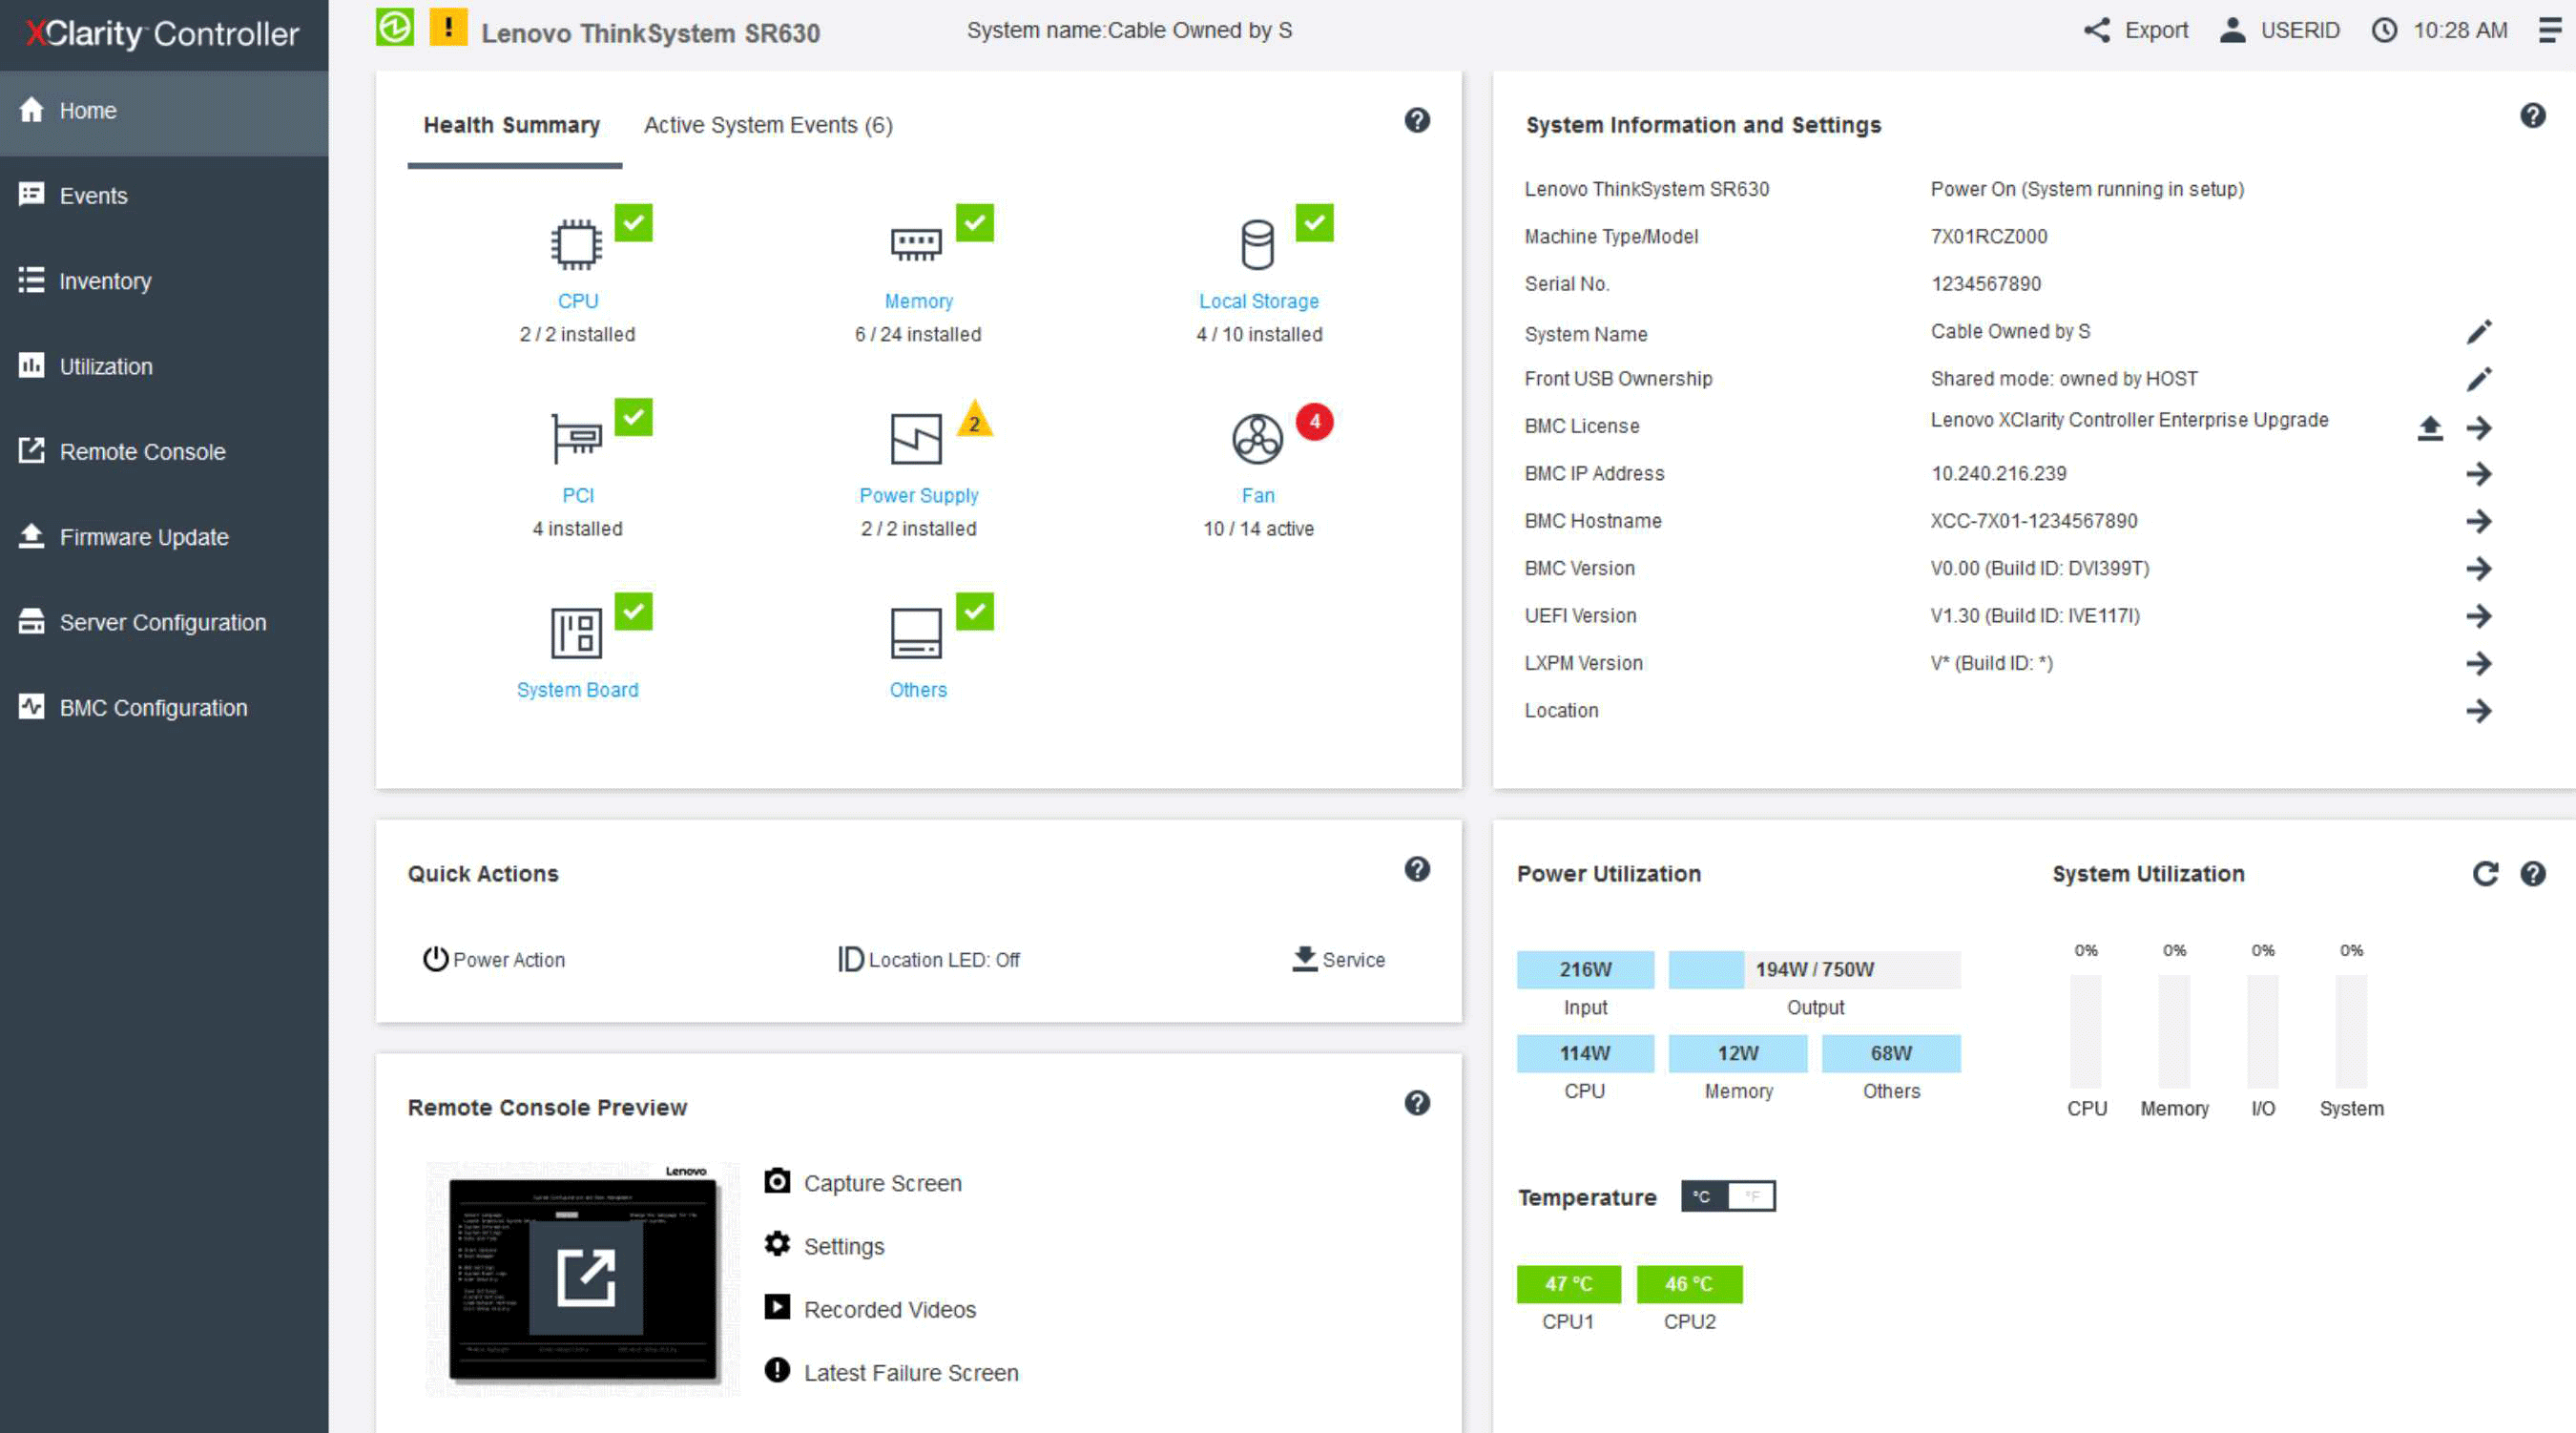This screenshot has height=1433, width=2576.
Task: Click the Capture Screen button
Action: pos(881,1182)
